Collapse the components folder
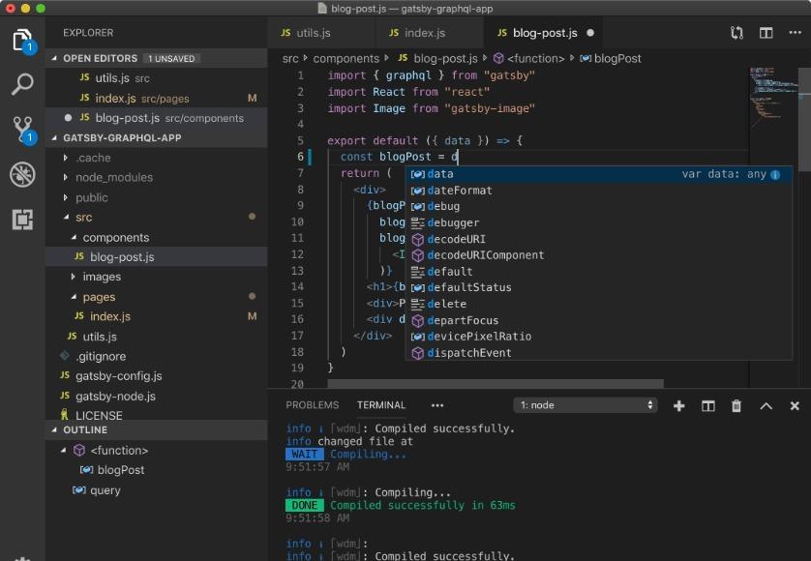Screen dimensions: 811x561 coord(156,237)
